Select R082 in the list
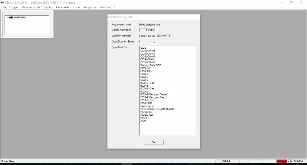This screenshot has height=165, width=307. (x=143, y=118)
